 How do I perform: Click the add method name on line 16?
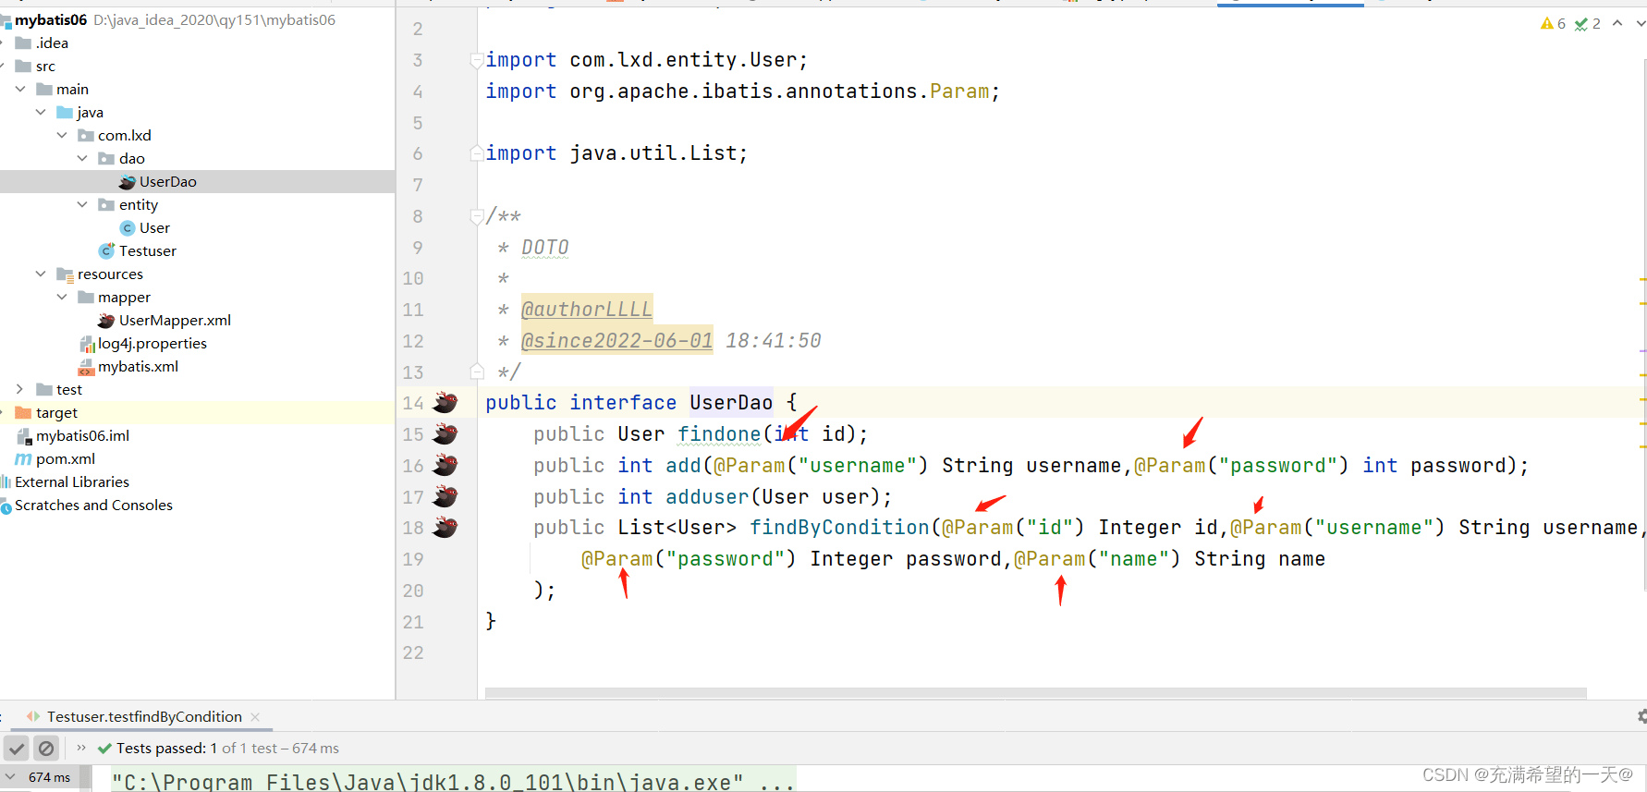[683, 465]
